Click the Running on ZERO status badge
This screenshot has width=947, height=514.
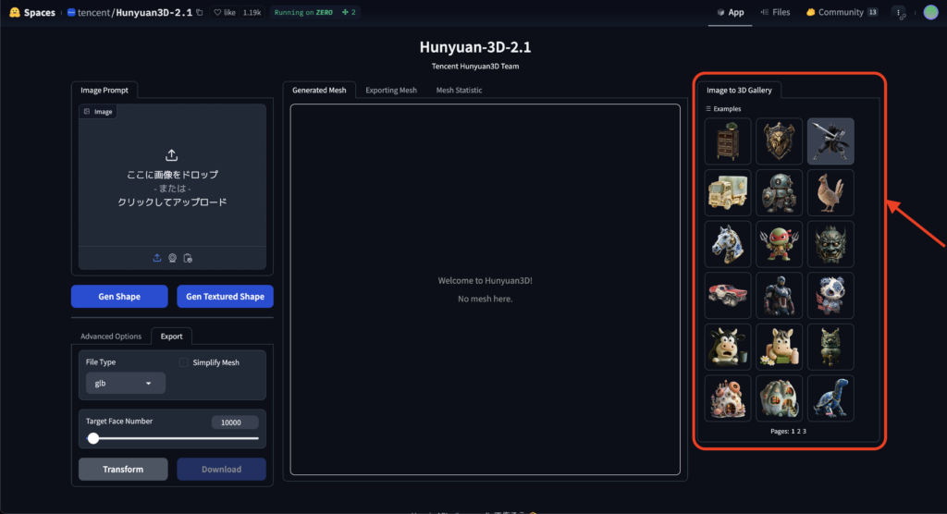coord(303,12)
